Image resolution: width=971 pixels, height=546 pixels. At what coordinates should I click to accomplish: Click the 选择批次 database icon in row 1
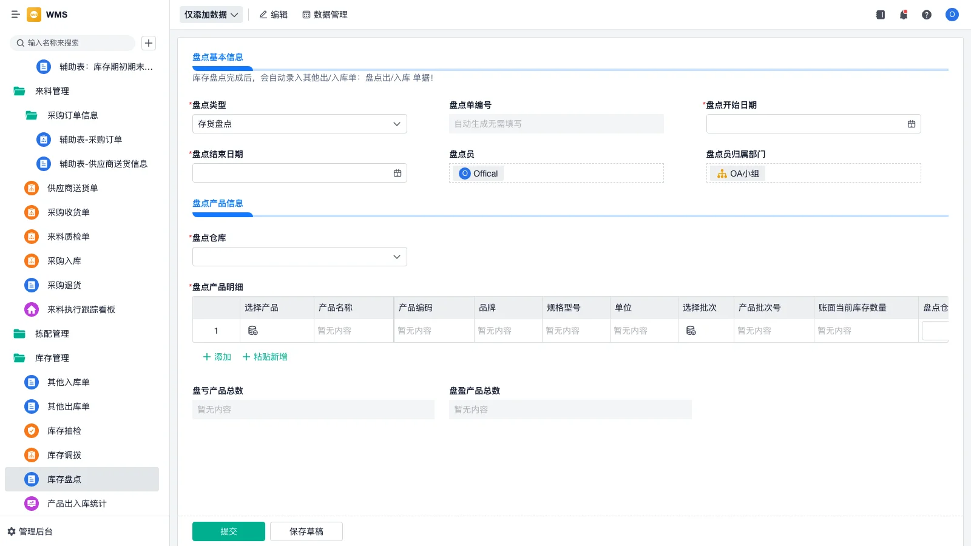[x=691, y=331]
